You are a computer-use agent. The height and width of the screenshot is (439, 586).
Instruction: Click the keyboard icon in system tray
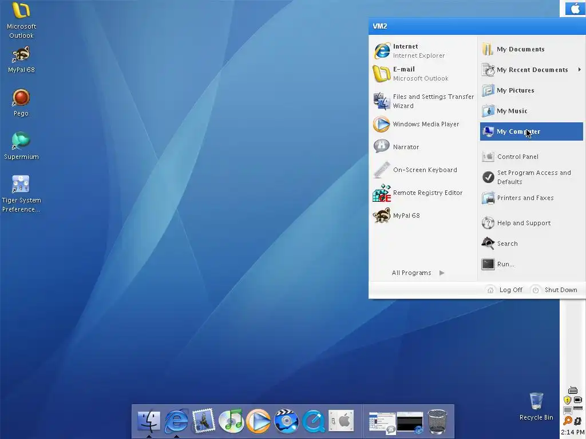pyautogui.click(x=572, y=390)
